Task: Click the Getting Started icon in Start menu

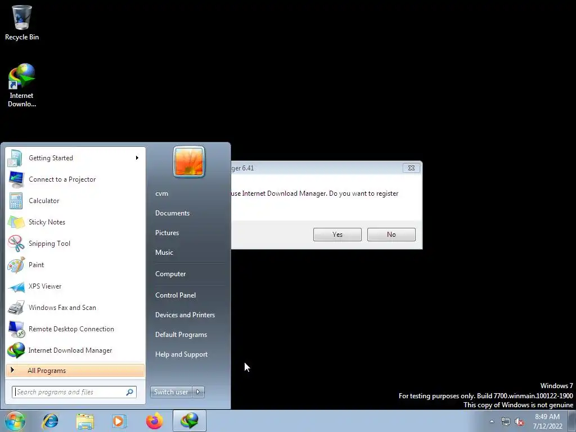Action: click(15, 158)
